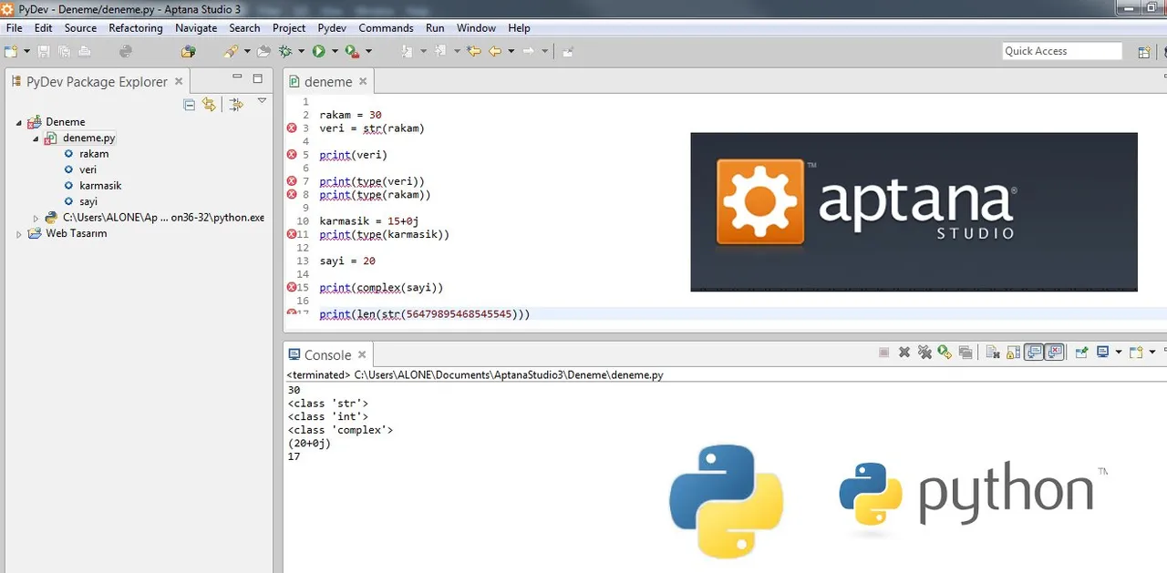Click the Print toolbar icon
The image size is (1167, 573).
click(83, 51)
